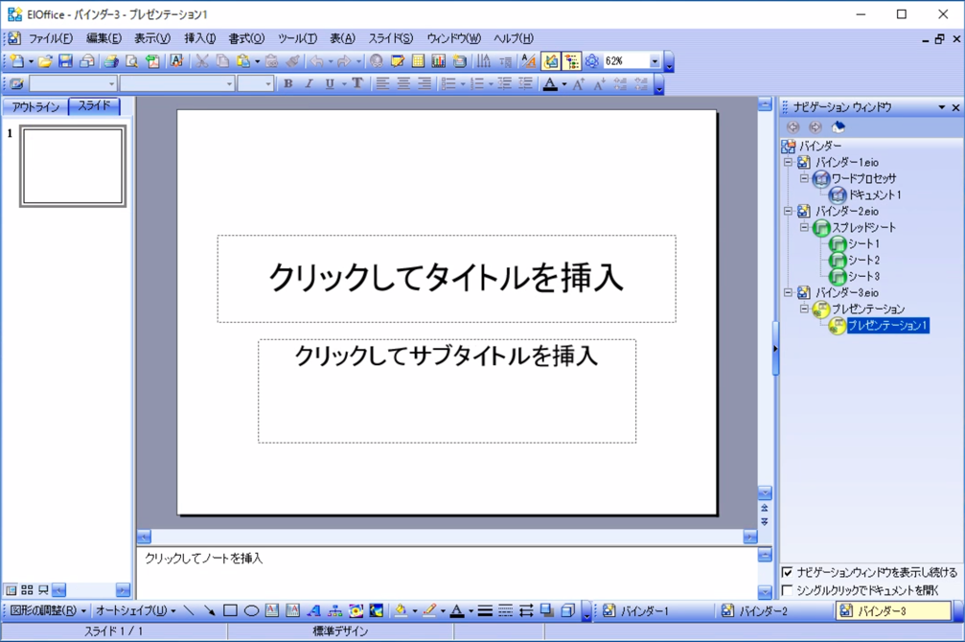Draw a line with the Line tool
Screen dimensions: 965x642
(189, 610)
